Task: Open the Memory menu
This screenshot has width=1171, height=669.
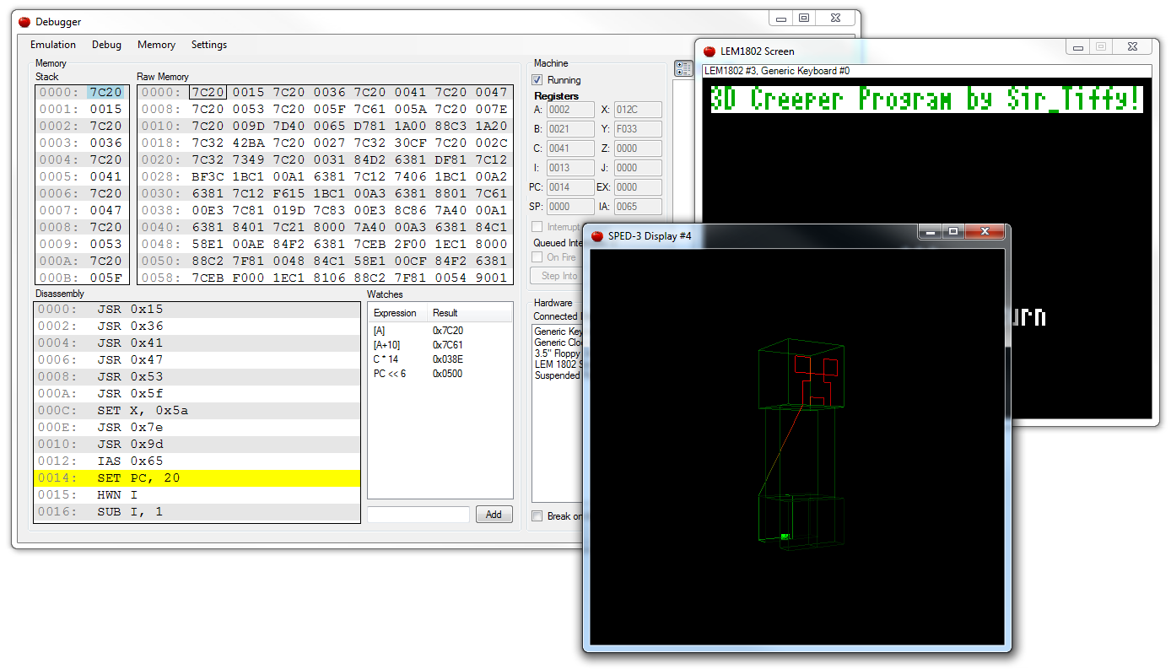Action: [156, 45]
